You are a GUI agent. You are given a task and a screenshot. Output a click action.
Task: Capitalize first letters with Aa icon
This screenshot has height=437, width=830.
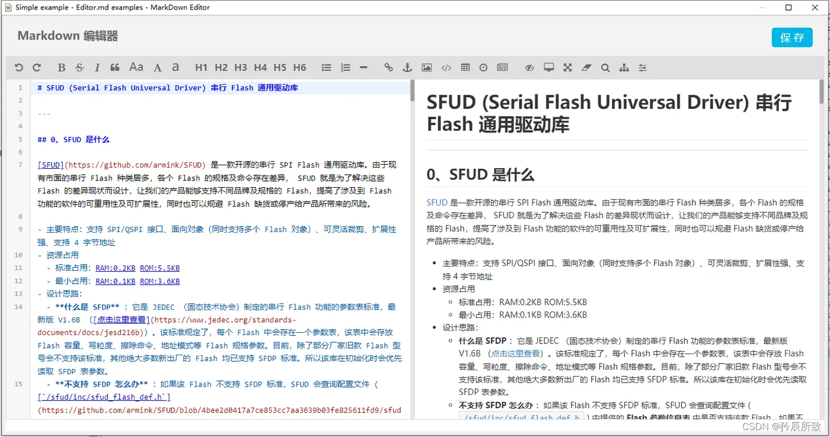[136, 68]
